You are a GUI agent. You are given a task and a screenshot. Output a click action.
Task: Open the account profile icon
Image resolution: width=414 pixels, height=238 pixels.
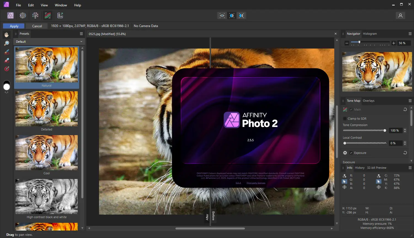pos(400,15)
